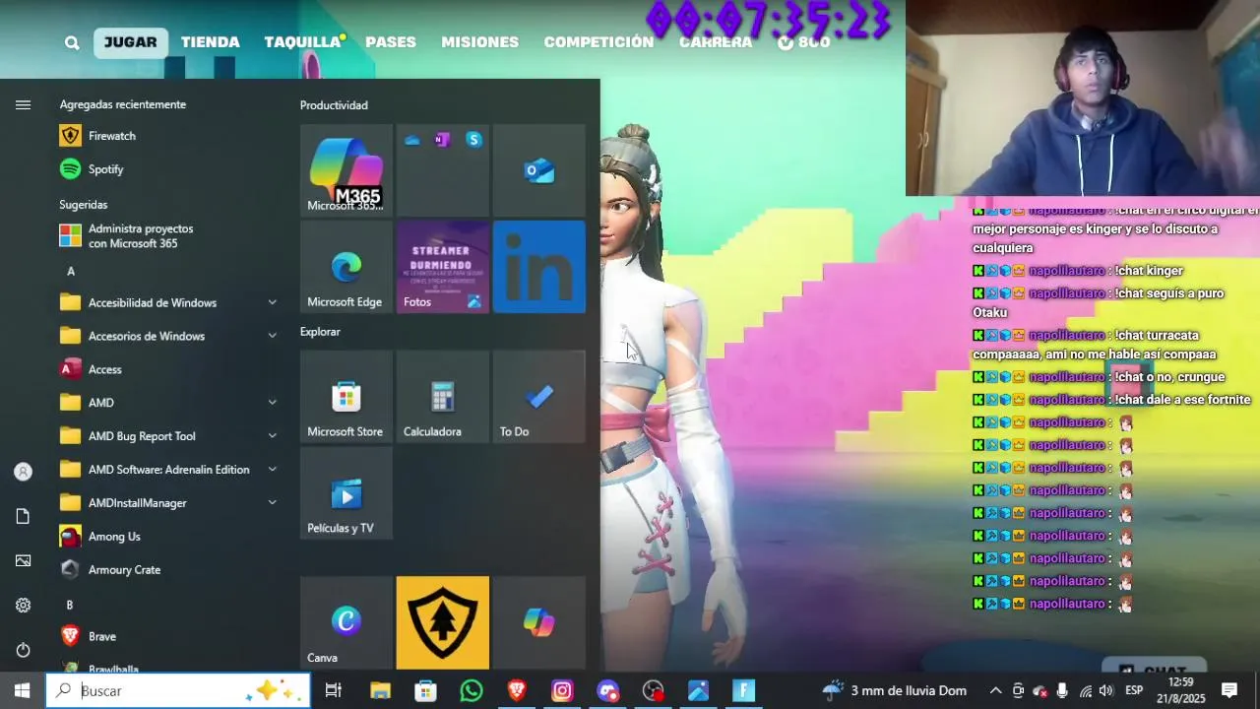The height and width of the screenshot is (709, 1260).
Task: Open the PASES tab
Action: [x=391, y=42]
